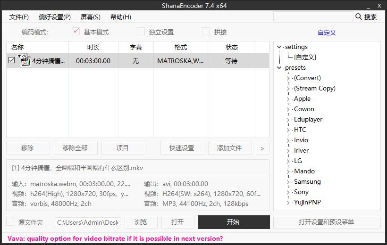Start encoding with the 开始 button
Screen dimensions: 387x245
click(x=234, y=222)
